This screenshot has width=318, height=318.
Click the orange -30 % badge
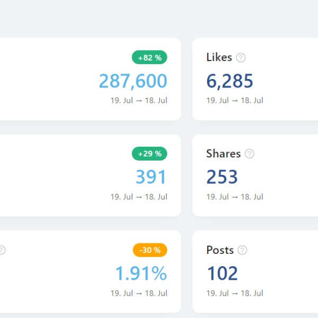pyautogui.click(x=150, y=250)
